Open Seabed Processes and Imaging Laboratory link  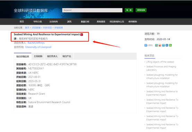[161, 68]
